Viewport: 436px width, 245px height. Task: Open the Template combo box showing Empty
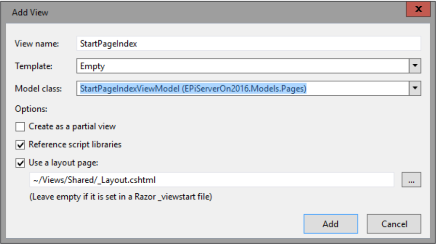(242, 66)
